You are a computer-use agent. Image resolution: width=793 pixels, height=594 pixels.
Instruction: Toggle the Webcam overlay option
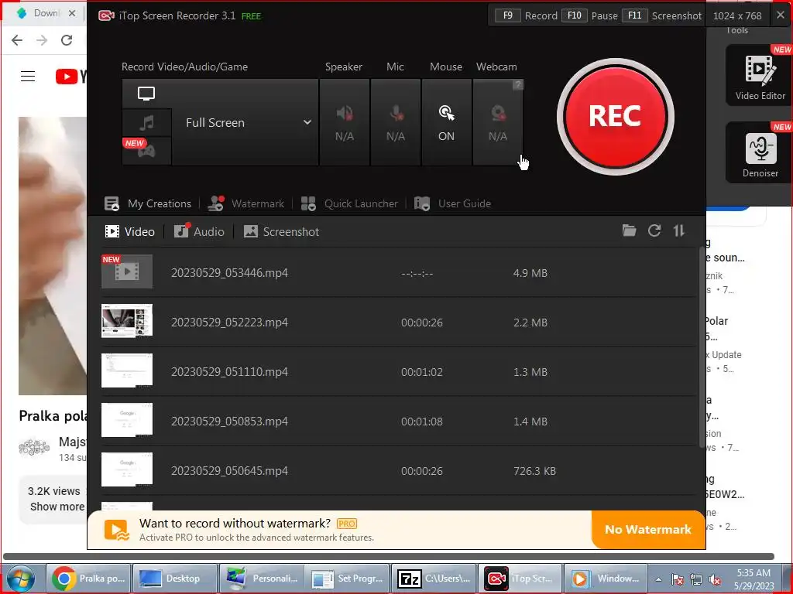click(x=498, y=122)
